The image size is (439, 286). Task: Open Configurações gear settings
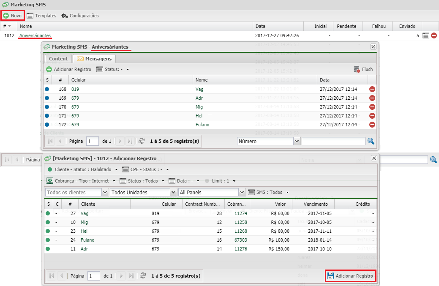(80, 16)
